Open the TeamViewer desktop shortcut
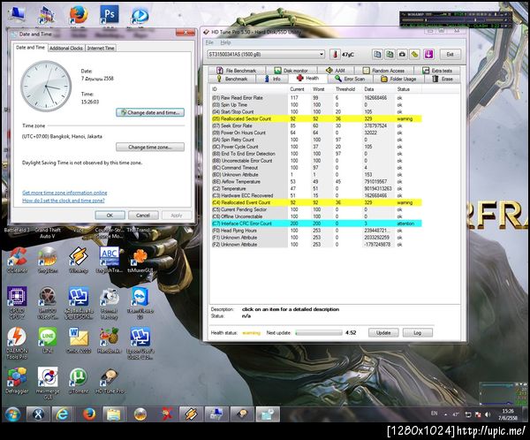Screen dimensions: 530x440 point(140,303)
